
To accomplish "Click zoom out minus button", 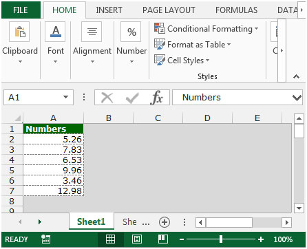I will pyautogui.click(x=182, y=239).
